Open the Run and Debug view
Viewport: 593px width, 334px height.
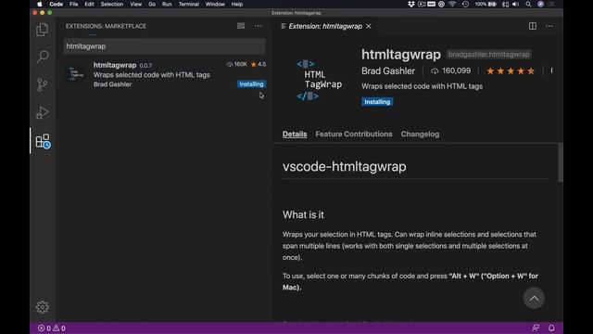click(43, 112)
